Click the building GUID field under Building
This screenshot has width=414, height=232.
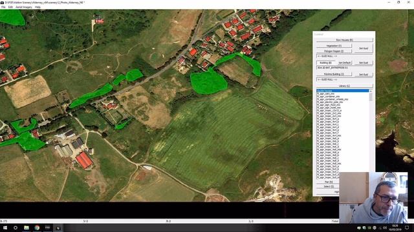pyautogui.click(x=344, y=68)
